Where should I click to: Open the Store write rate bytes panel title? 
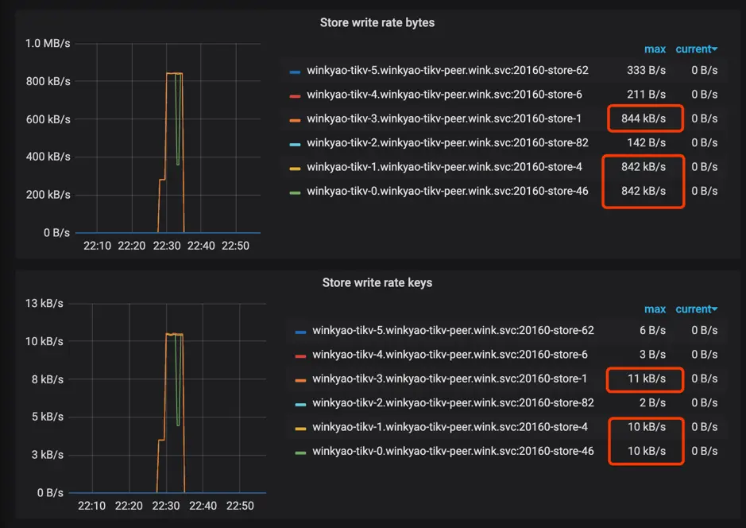tap(377, 22)
